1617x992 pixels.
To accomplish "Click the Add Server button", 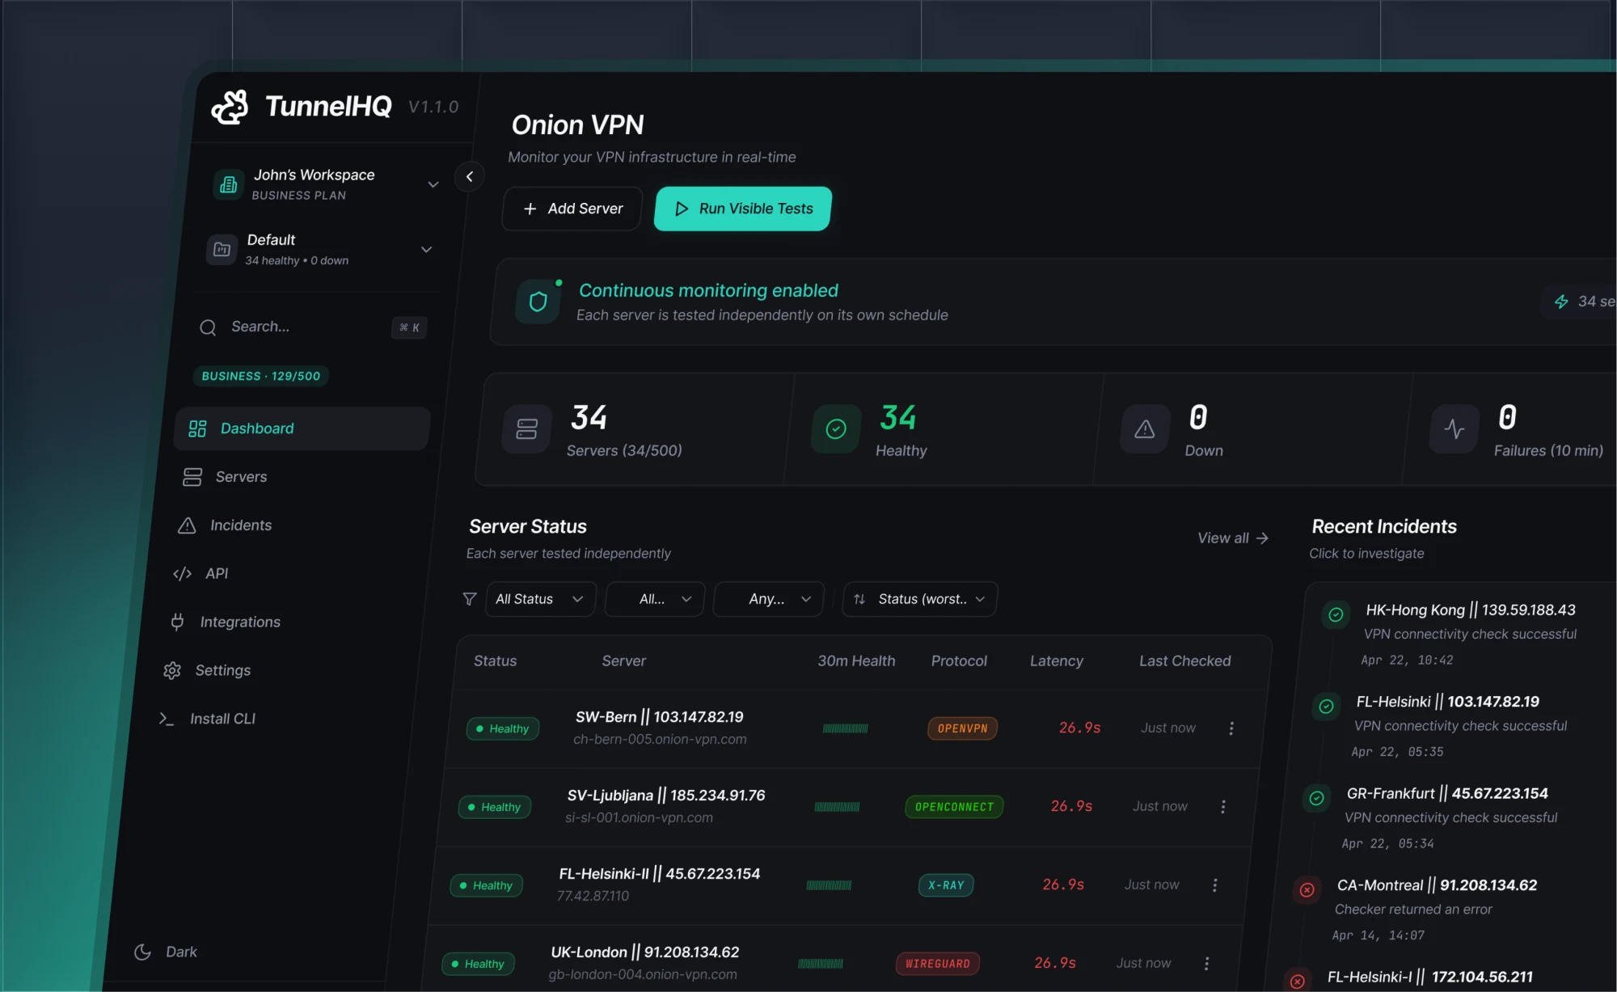I will tap(572, 209).
